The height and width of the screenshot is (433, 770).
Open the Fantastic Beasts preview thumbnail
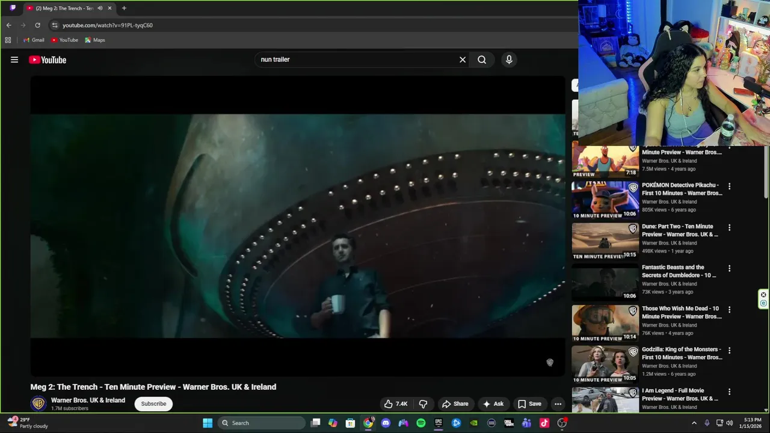point(605,282)
